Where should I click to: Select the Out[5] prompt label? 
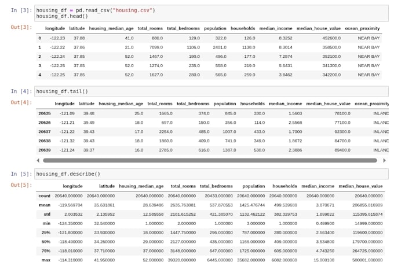pos(21,185)
